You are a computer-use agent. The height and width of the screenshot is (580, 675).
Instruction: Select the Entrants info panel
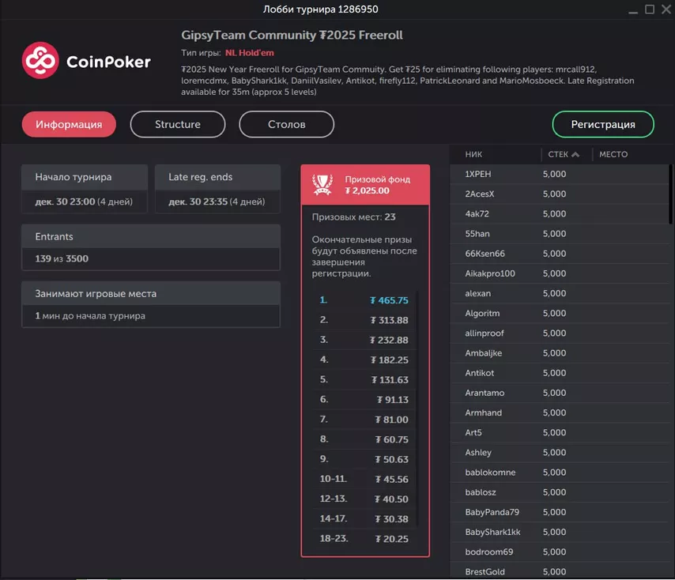click(x=150, y=247)
